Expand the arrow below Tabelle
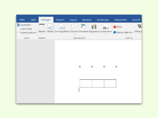This screenshot has width=158, height=118. [42, 34]
